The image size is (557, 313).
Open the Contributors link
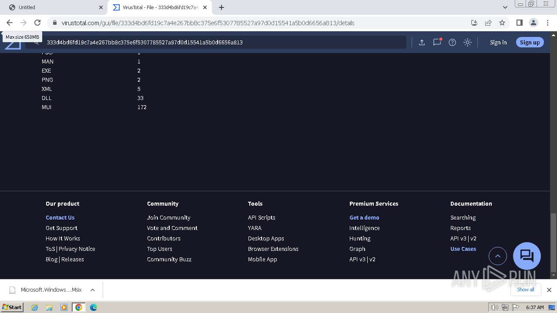[x=164, y=238]
